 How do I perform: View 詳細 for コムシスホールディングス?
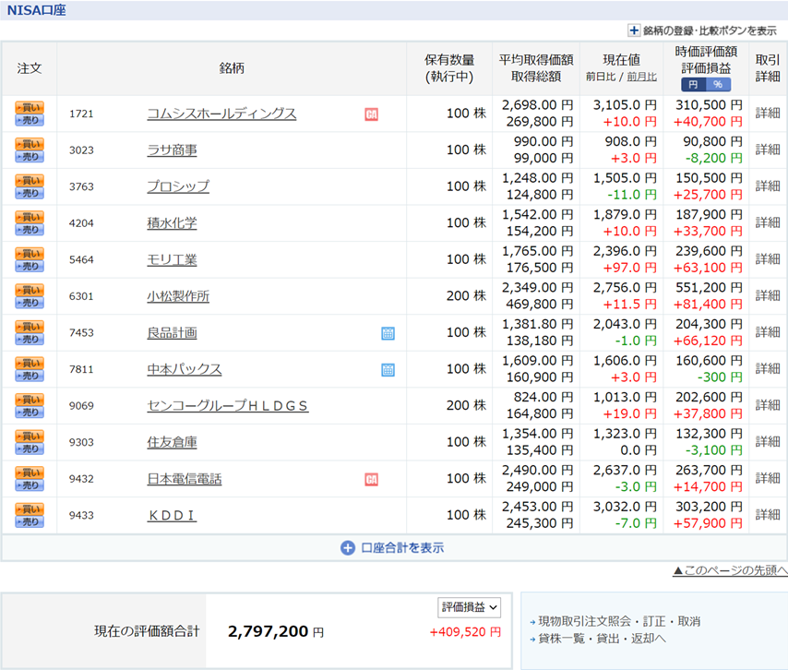[x=768, y=114]
